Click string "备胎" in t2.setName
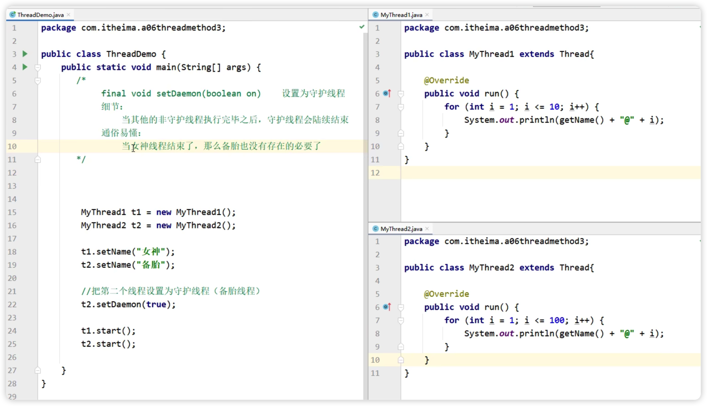This screenshot has height=406, width=707. point(151,265)
